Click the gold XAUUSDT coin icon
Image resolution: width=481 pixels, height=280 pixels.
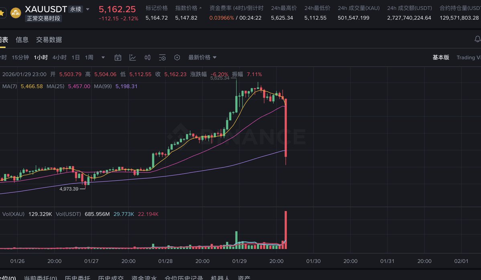pos(16,13)
